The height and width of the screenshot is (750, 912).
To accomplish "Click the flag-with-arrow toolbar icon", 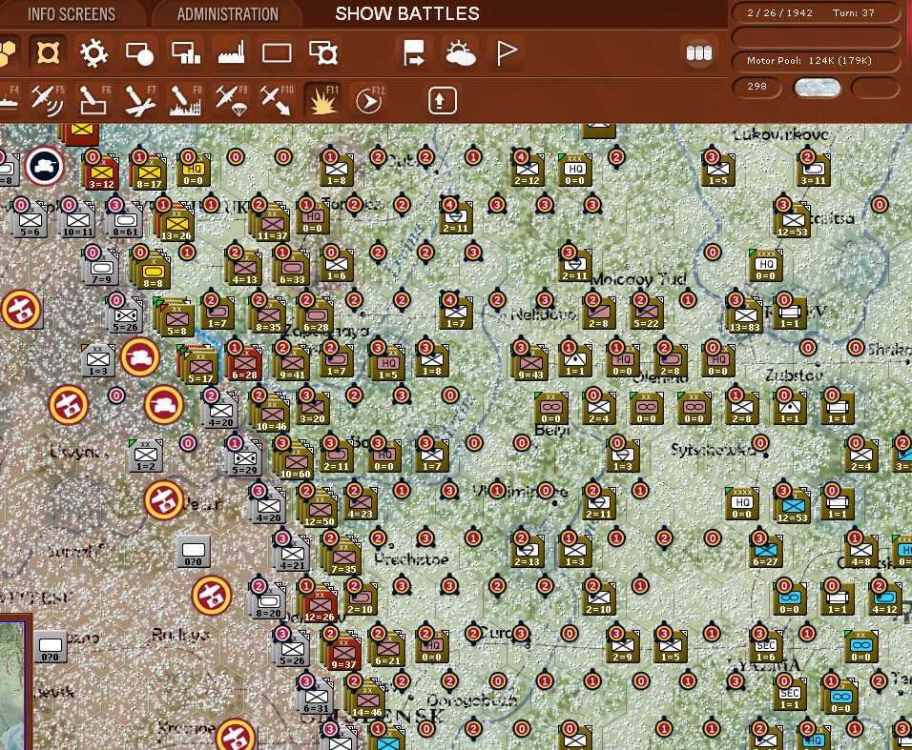I will pos(413,52).
